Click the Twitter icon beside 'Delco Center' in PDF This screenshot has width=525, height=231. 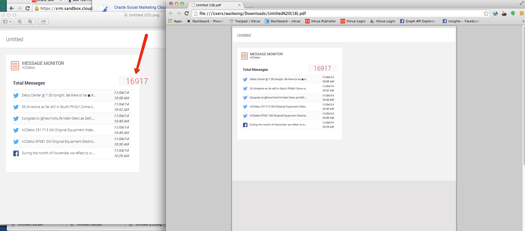pyautogui.click(x=245, y=80)
